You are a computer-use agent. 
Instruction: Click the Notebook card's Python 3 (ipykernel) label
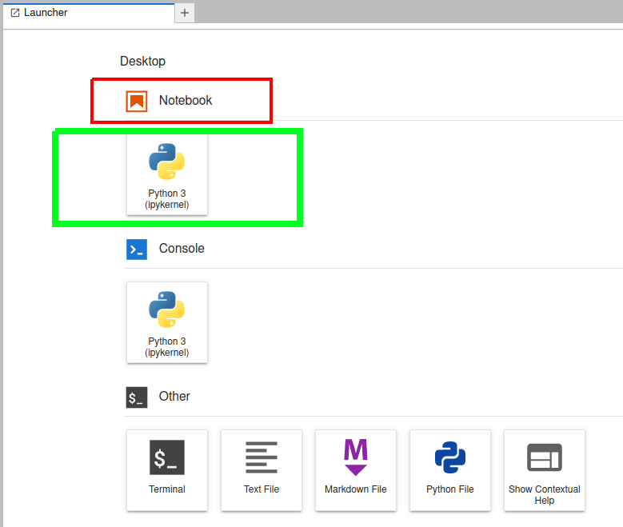pyautogui.click(x=167, y=199)
